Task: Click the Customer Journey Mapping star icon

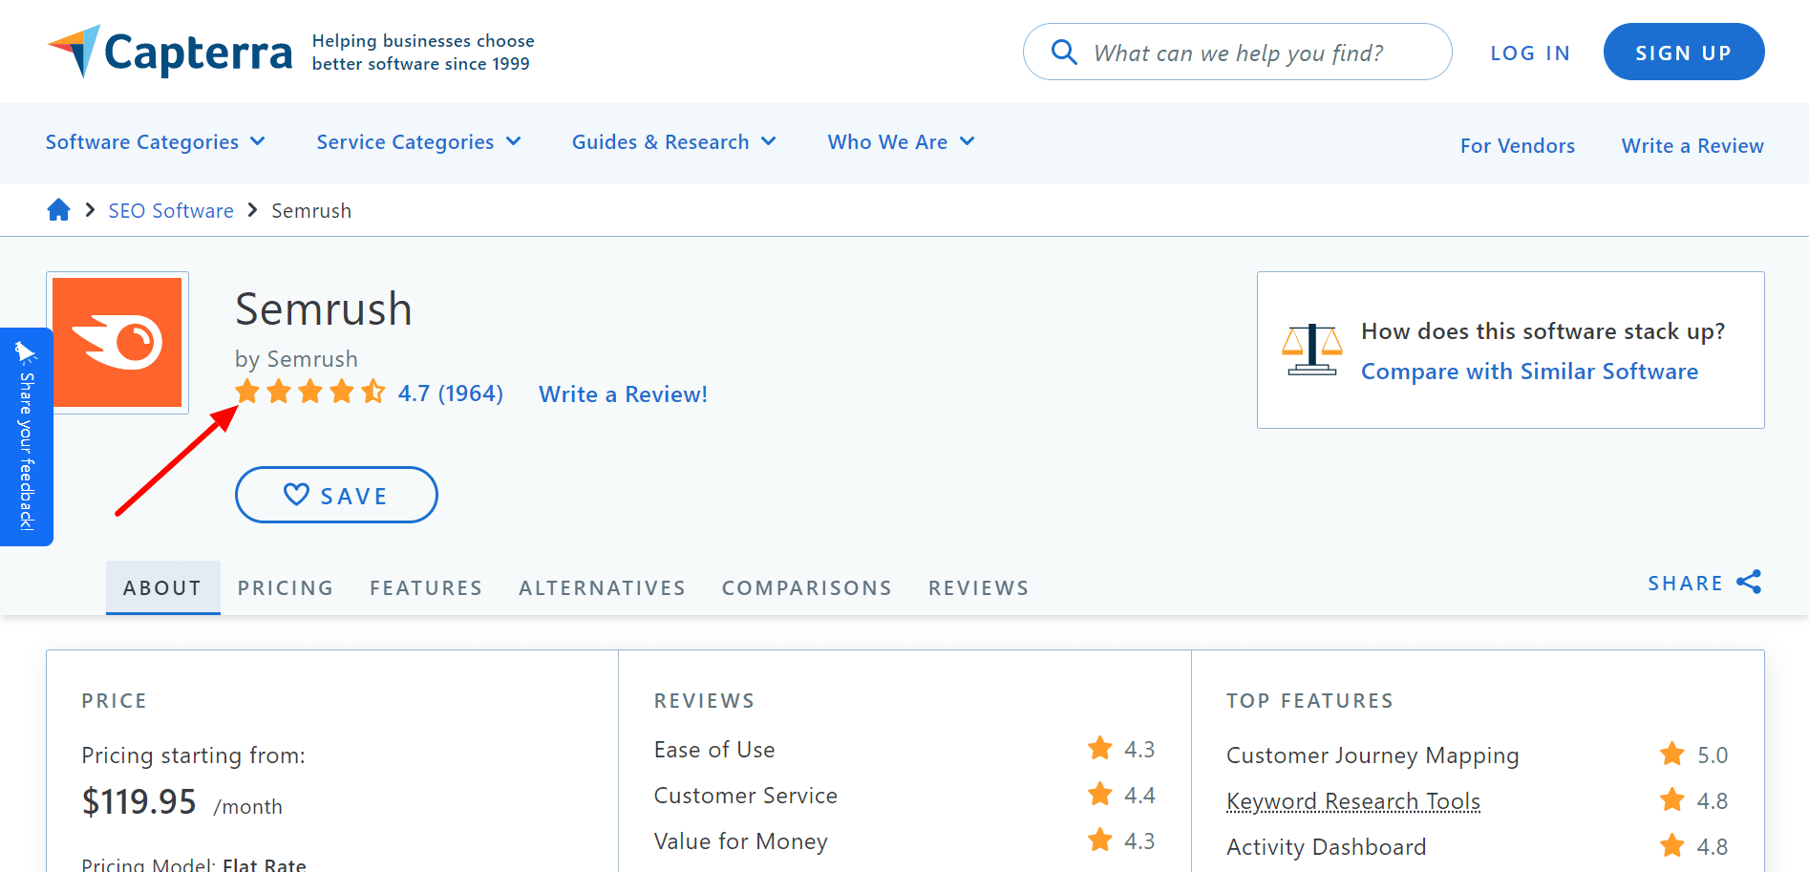Action: pyautogui.click(x=1672, y=754)
